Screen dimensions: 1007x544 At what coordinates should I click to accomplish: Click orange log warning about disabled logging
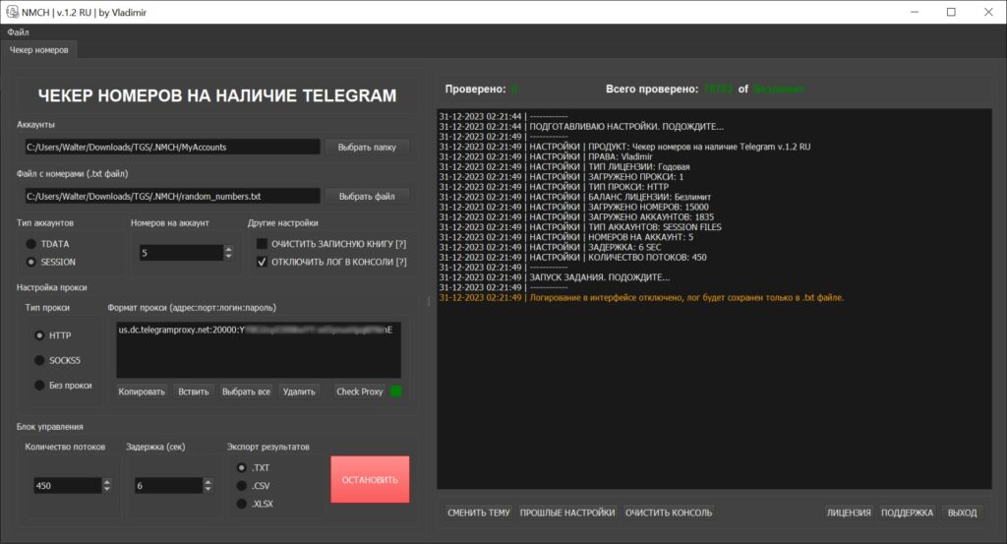[x=641, y=297]
